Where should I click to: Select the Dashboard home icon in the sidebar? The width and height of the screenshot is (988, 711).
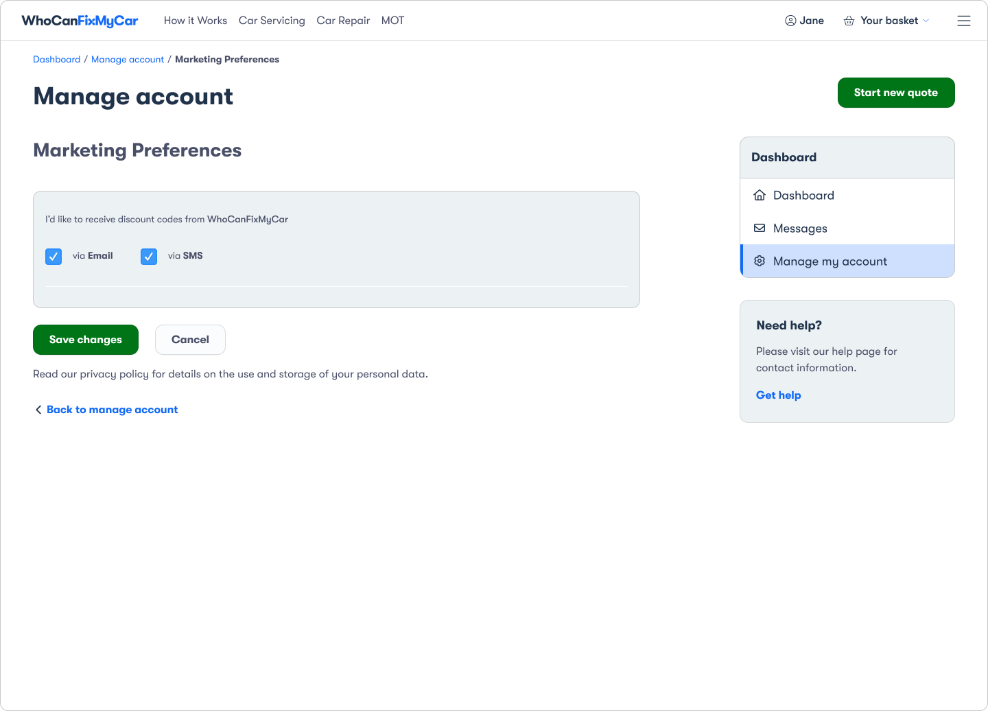[x=760, y=195]
